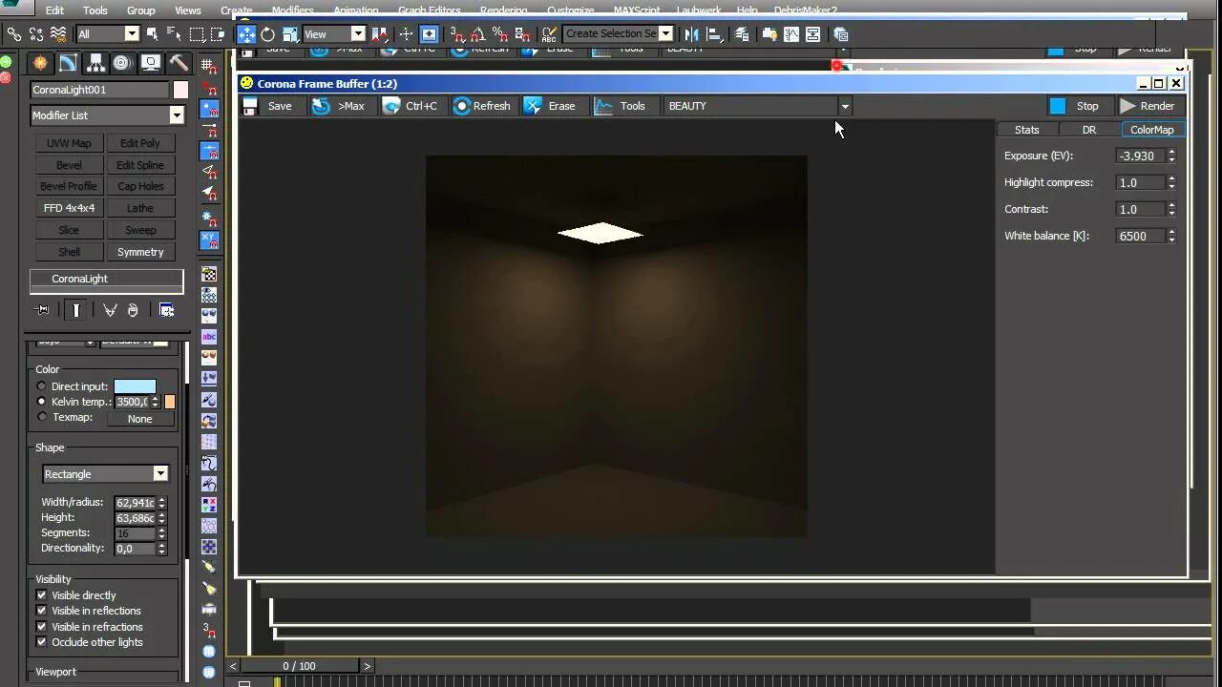Open the Motion panel icon
This screenshot has height=687, width=1222.
tap(122, 63)
